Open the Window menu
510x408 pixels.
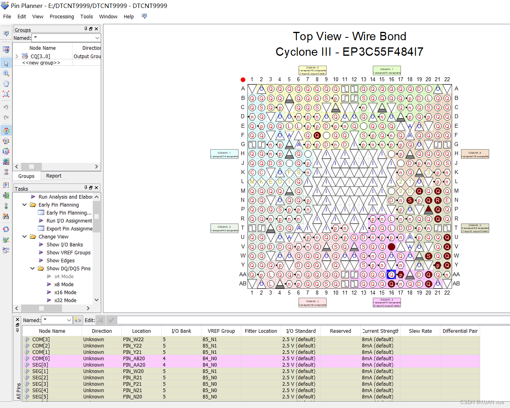tap(108, 16)
